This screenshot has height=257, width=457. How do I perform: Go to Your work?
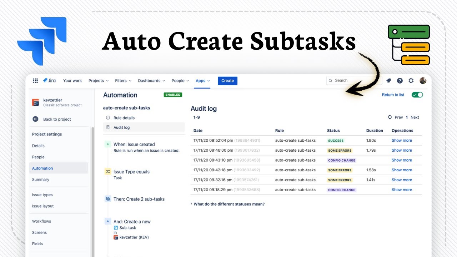coord(72,81)
